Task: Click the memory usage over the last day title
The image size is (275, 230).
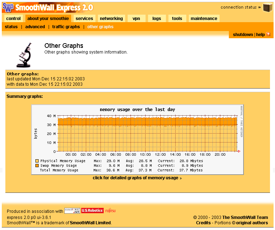Action: tap(137, 110)
